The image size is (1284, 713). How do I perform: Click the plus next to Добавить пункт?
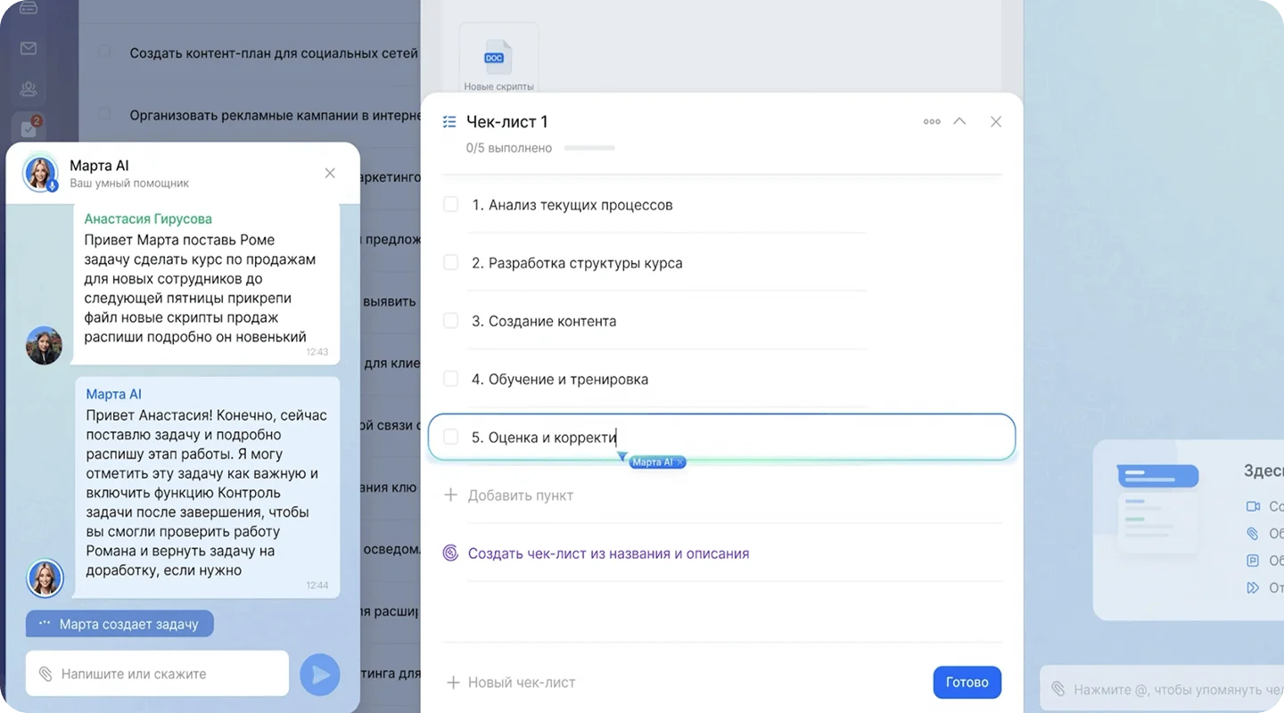(450, 496)
